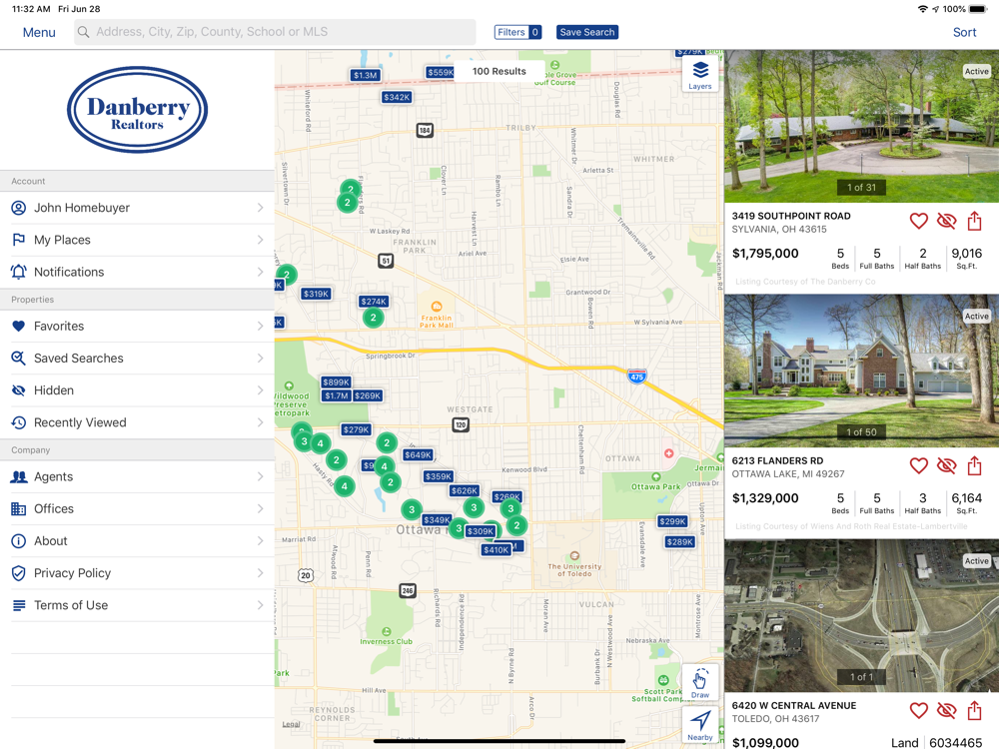Click the Offices building icon

(x=18, y=509)
